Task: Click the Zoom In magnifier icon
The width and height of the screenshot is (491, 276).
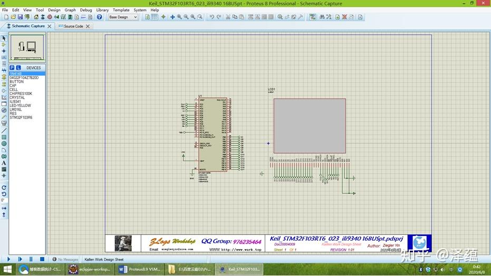Action: [179, 17]
